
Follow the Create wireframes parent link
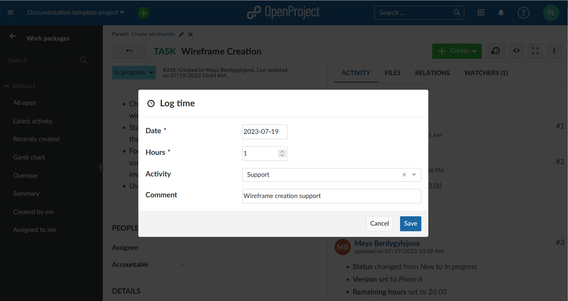click(153, 34)
